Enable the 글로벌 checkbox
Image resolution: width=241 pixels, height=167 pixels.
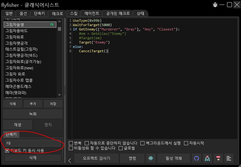(x=120, y=148)
